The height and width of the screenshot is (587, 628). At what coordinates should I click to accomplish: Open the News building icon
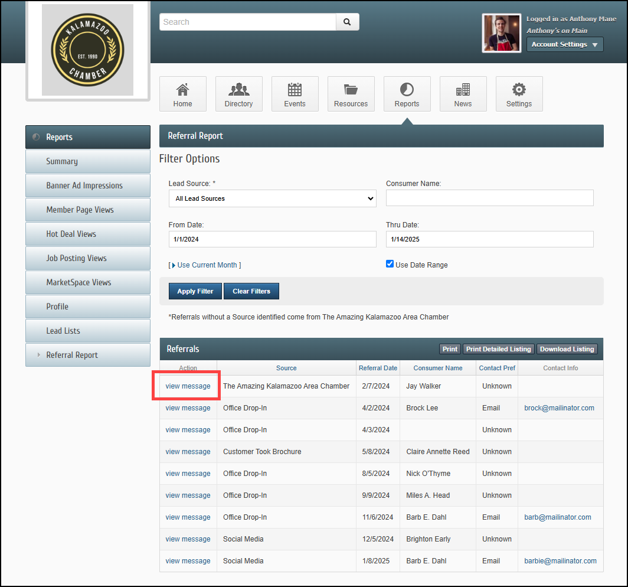[x=463, y=90]
